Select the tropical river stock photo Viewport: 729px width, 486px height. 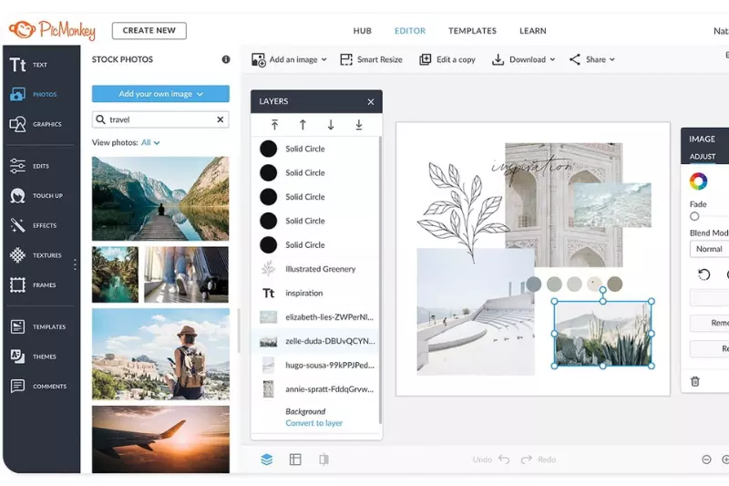(115, 274)
